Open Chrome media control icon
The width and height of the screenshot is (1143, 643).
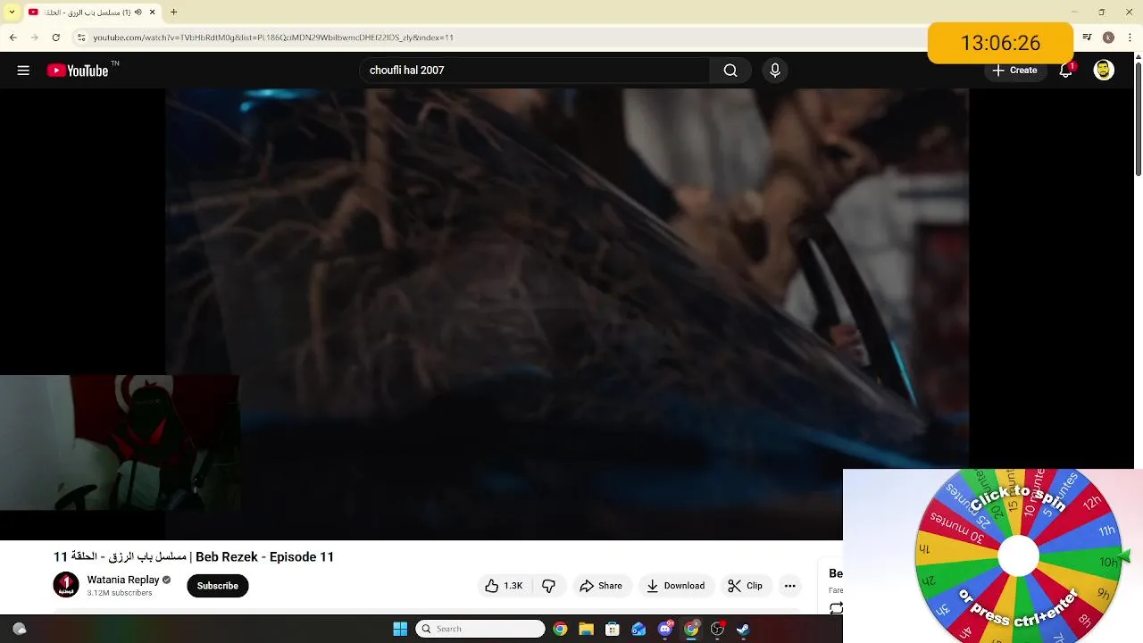1087,38
